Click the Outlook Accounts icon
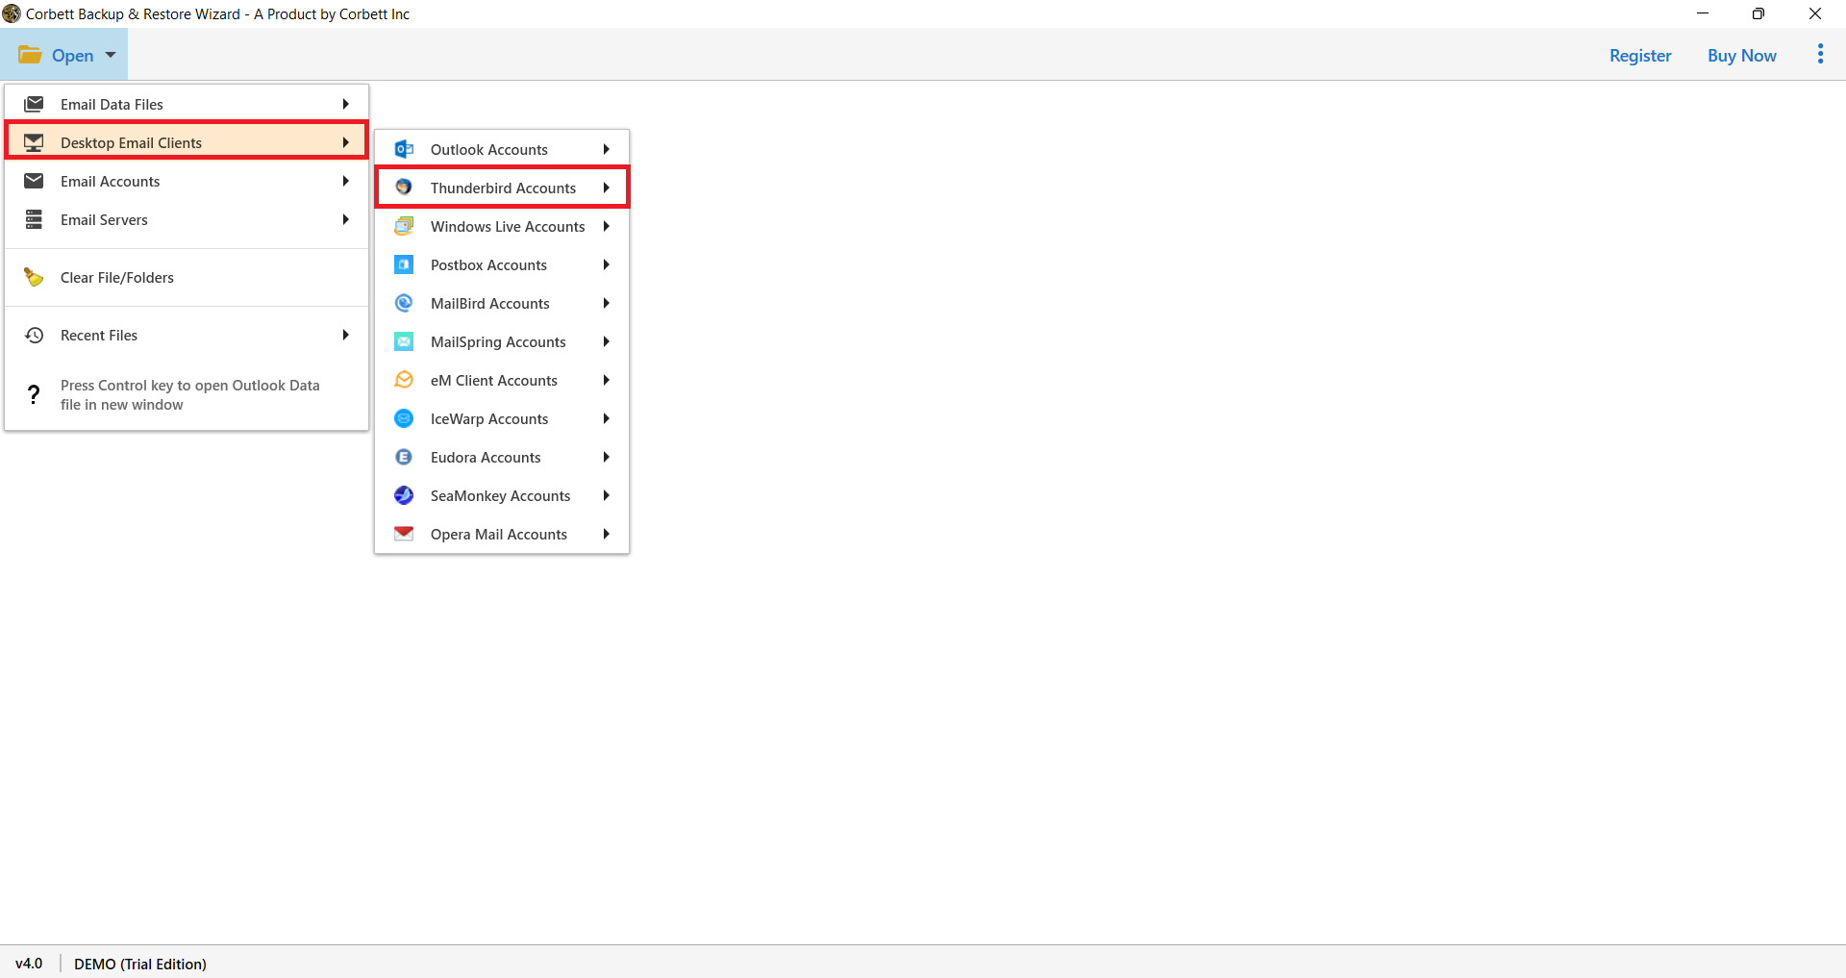The image size is (1846, 978). [404, 149]
